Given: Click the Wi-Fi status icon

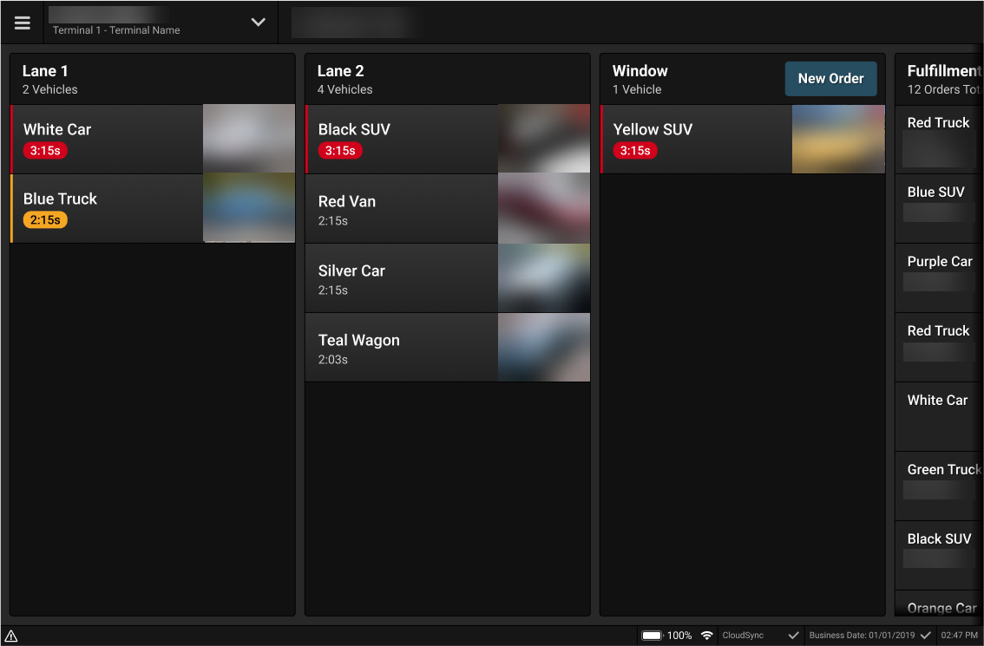Looking at the screenshot, I should (x=707, y=635).
